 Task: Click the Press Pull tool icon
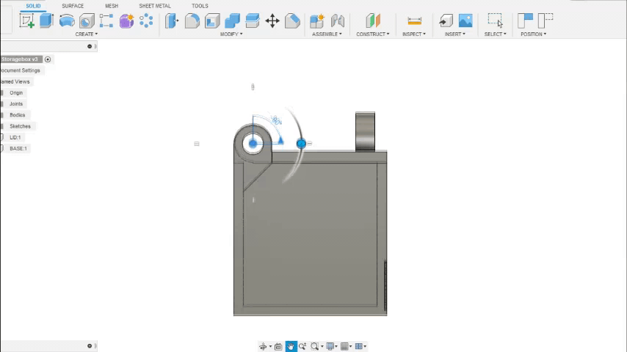172,21
